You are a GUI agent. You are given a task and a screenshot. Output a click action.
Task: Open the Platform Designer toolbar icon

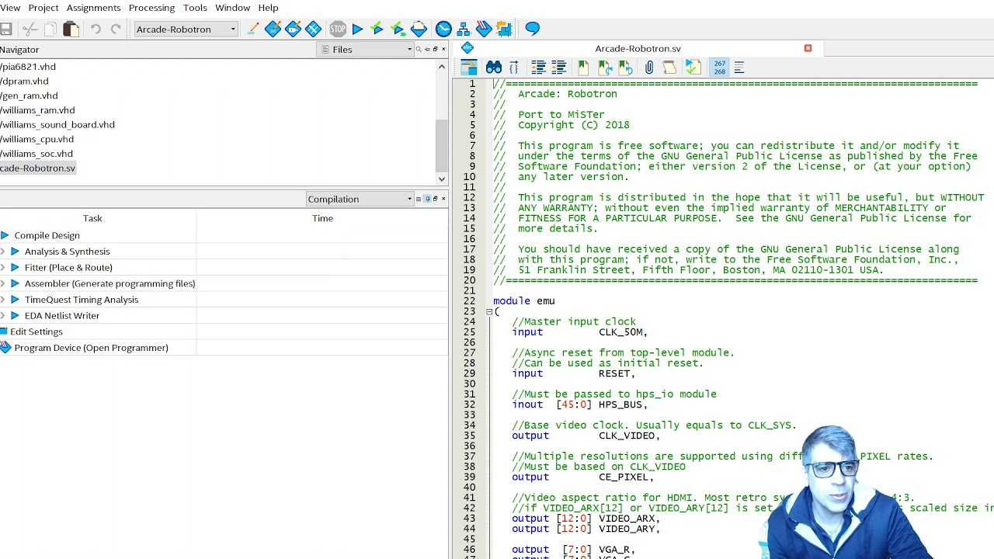coord(504,30)
